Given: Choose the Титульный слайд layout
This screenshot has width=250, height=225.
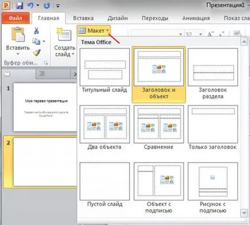Looking at the screenshot, I should pos(105,71).
